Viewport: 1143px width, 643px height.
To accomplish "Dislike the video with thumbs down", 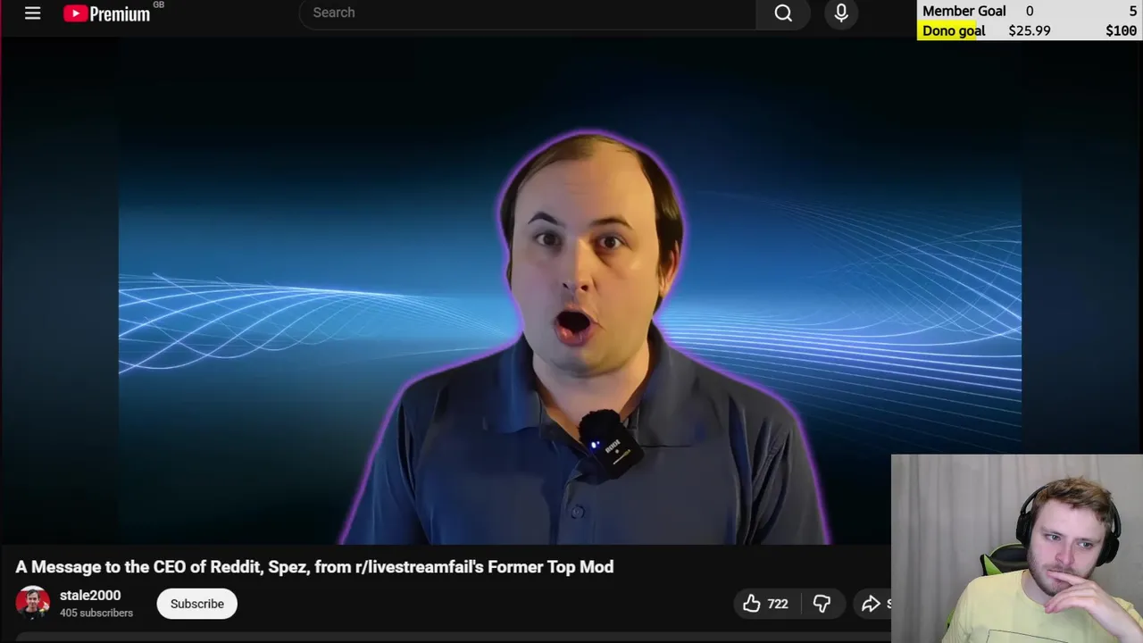I will point(822,604).
